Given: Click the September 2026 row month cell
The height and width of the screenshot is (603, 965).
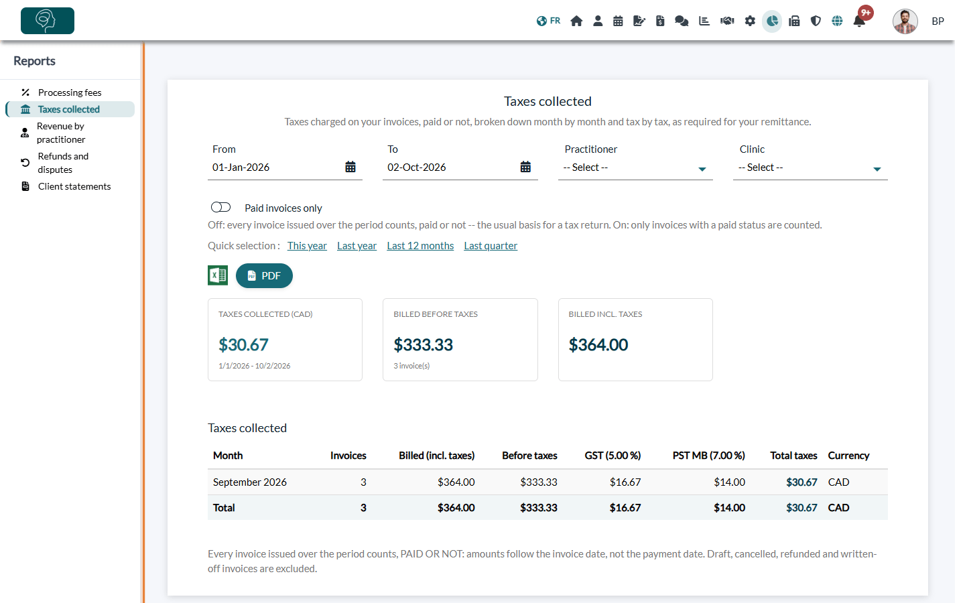Looking at the screenshot, I should coord(250,482).
